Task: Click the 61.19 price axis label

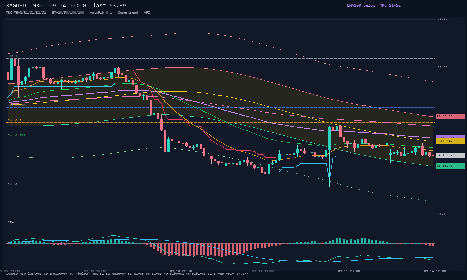Action: (443, 214)
